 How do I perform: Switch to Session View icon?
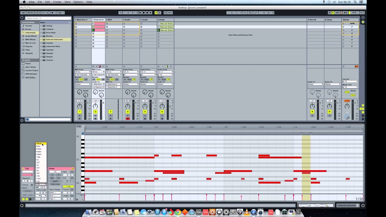pyautogui.click(x=363, y=22)
